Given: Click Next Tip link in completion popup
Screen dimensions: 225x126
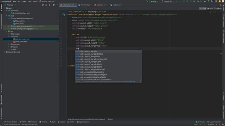Looking at the screenshot, I should 132,82.
